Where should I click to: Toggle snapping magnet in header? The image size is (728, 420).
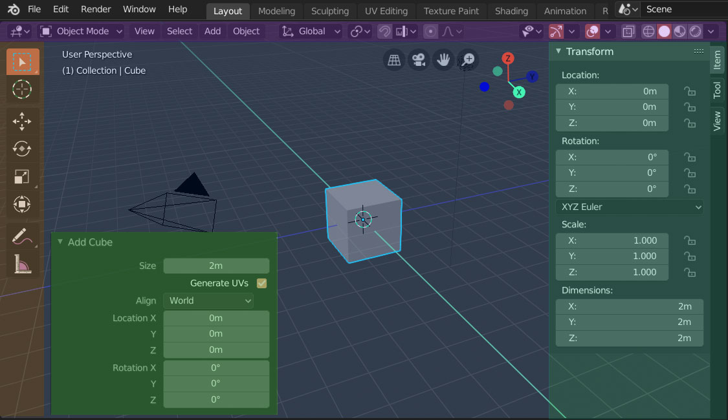(x=384, y=31)
